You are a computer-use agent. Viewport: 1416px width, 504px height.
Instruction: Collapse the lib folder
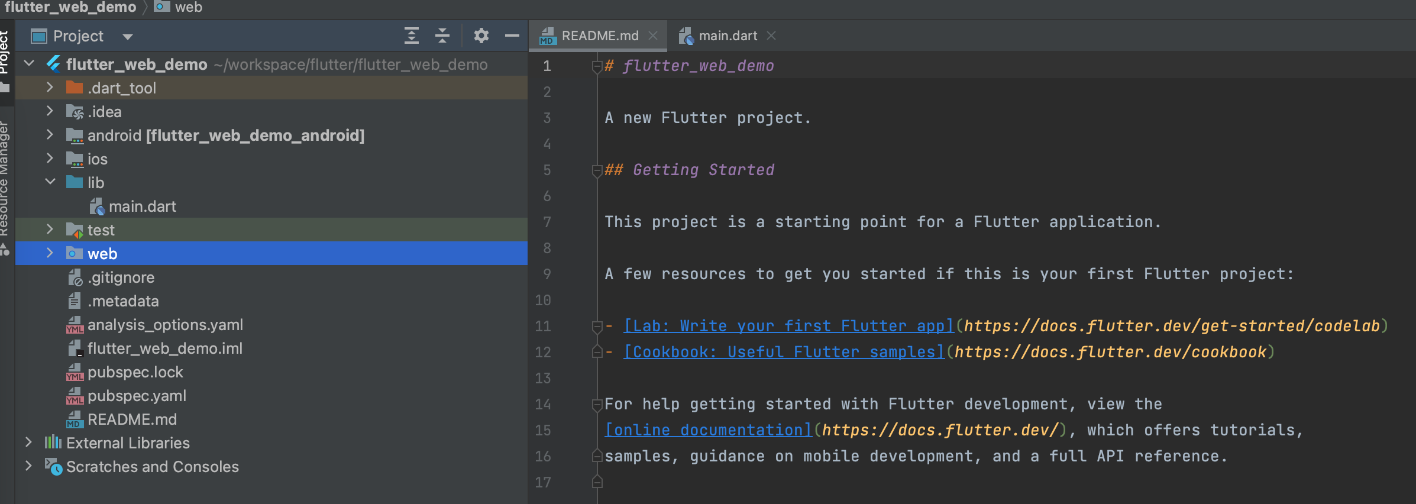click(50, 182)
